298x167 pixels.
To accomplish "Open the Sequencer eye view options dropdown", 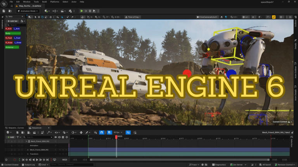I will point(57,133).
